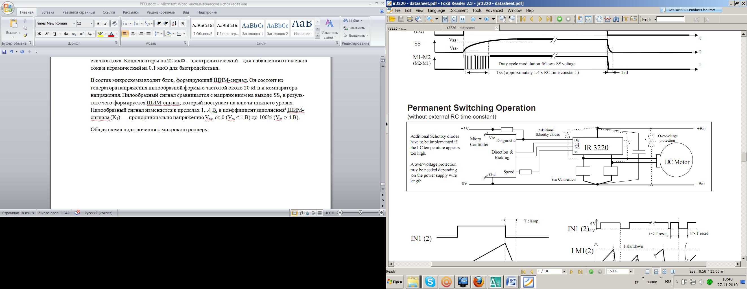747x289 pixels.
Task: Fit page in Foxit toolbar
Action: click(454, 19)
